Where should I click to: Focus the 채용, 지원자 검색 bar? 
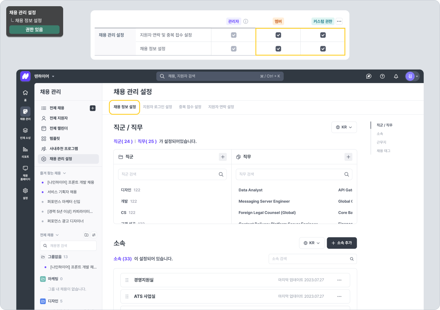(x=220, y=76)
